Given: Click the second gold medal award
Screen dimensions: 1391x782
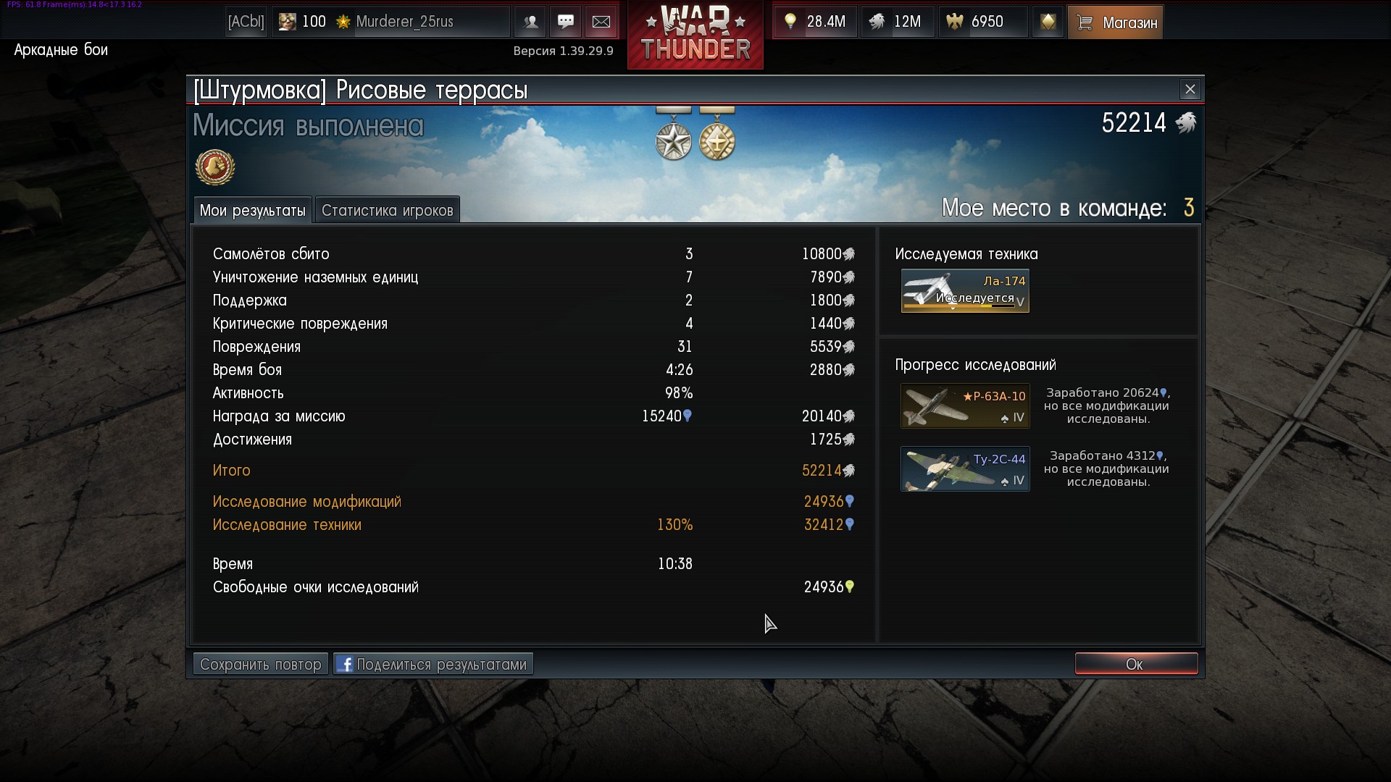Looking at the screenshot, I should pyautogui.click(x=717, y=136).
